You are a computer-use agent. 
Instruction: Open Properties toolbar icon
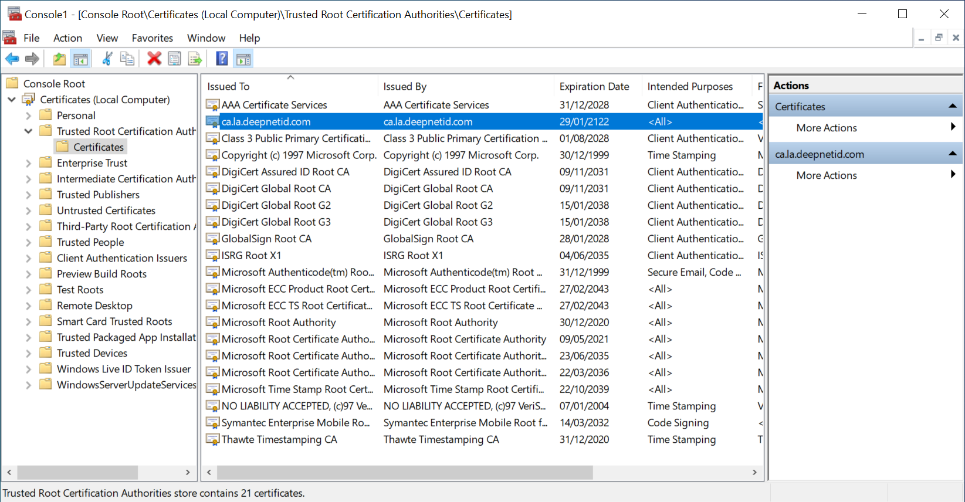pyautogui.click(x=174, y=59)
